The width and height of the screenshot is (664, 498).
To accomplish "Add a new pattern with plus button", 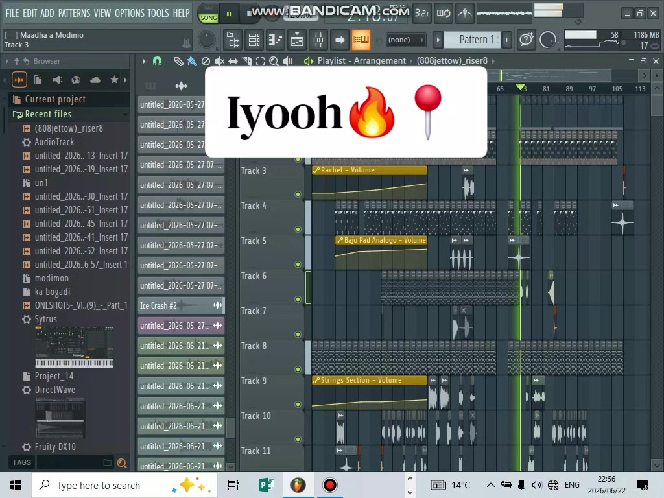I will pyautogui.click(x=506, y=40).
